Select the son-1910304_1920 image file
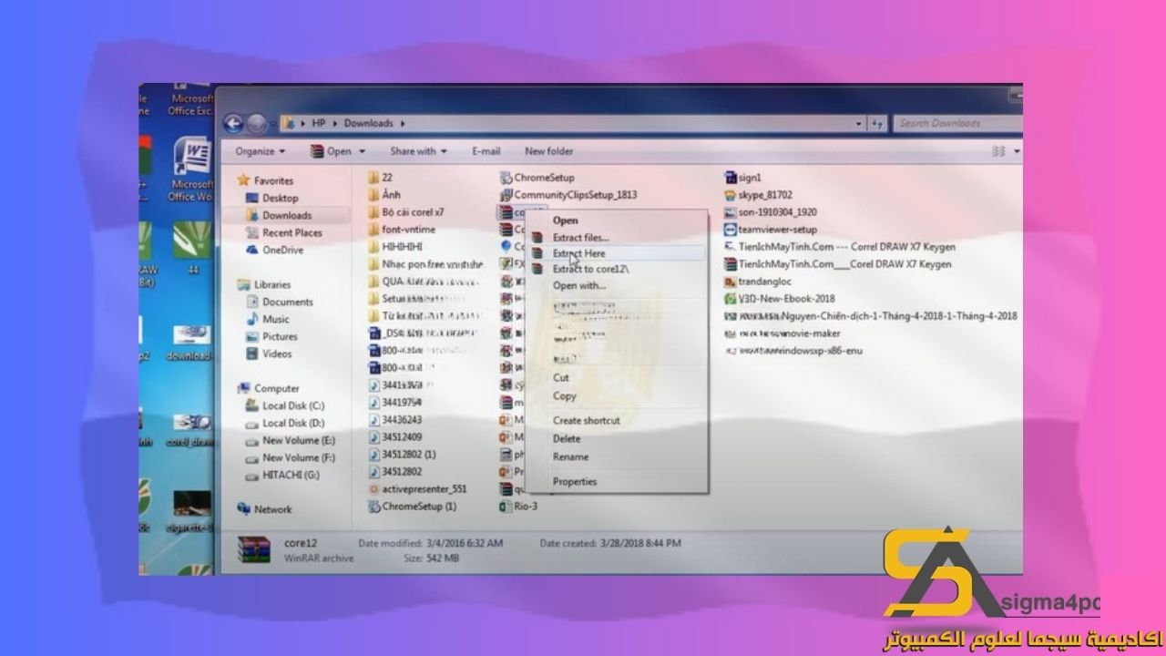This screenshot has width=1166, height=656. (771, 212)
